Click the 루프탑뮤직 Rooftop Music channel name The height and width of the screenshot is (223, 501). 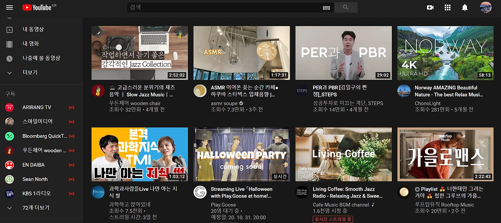click(x=444, y=205)
